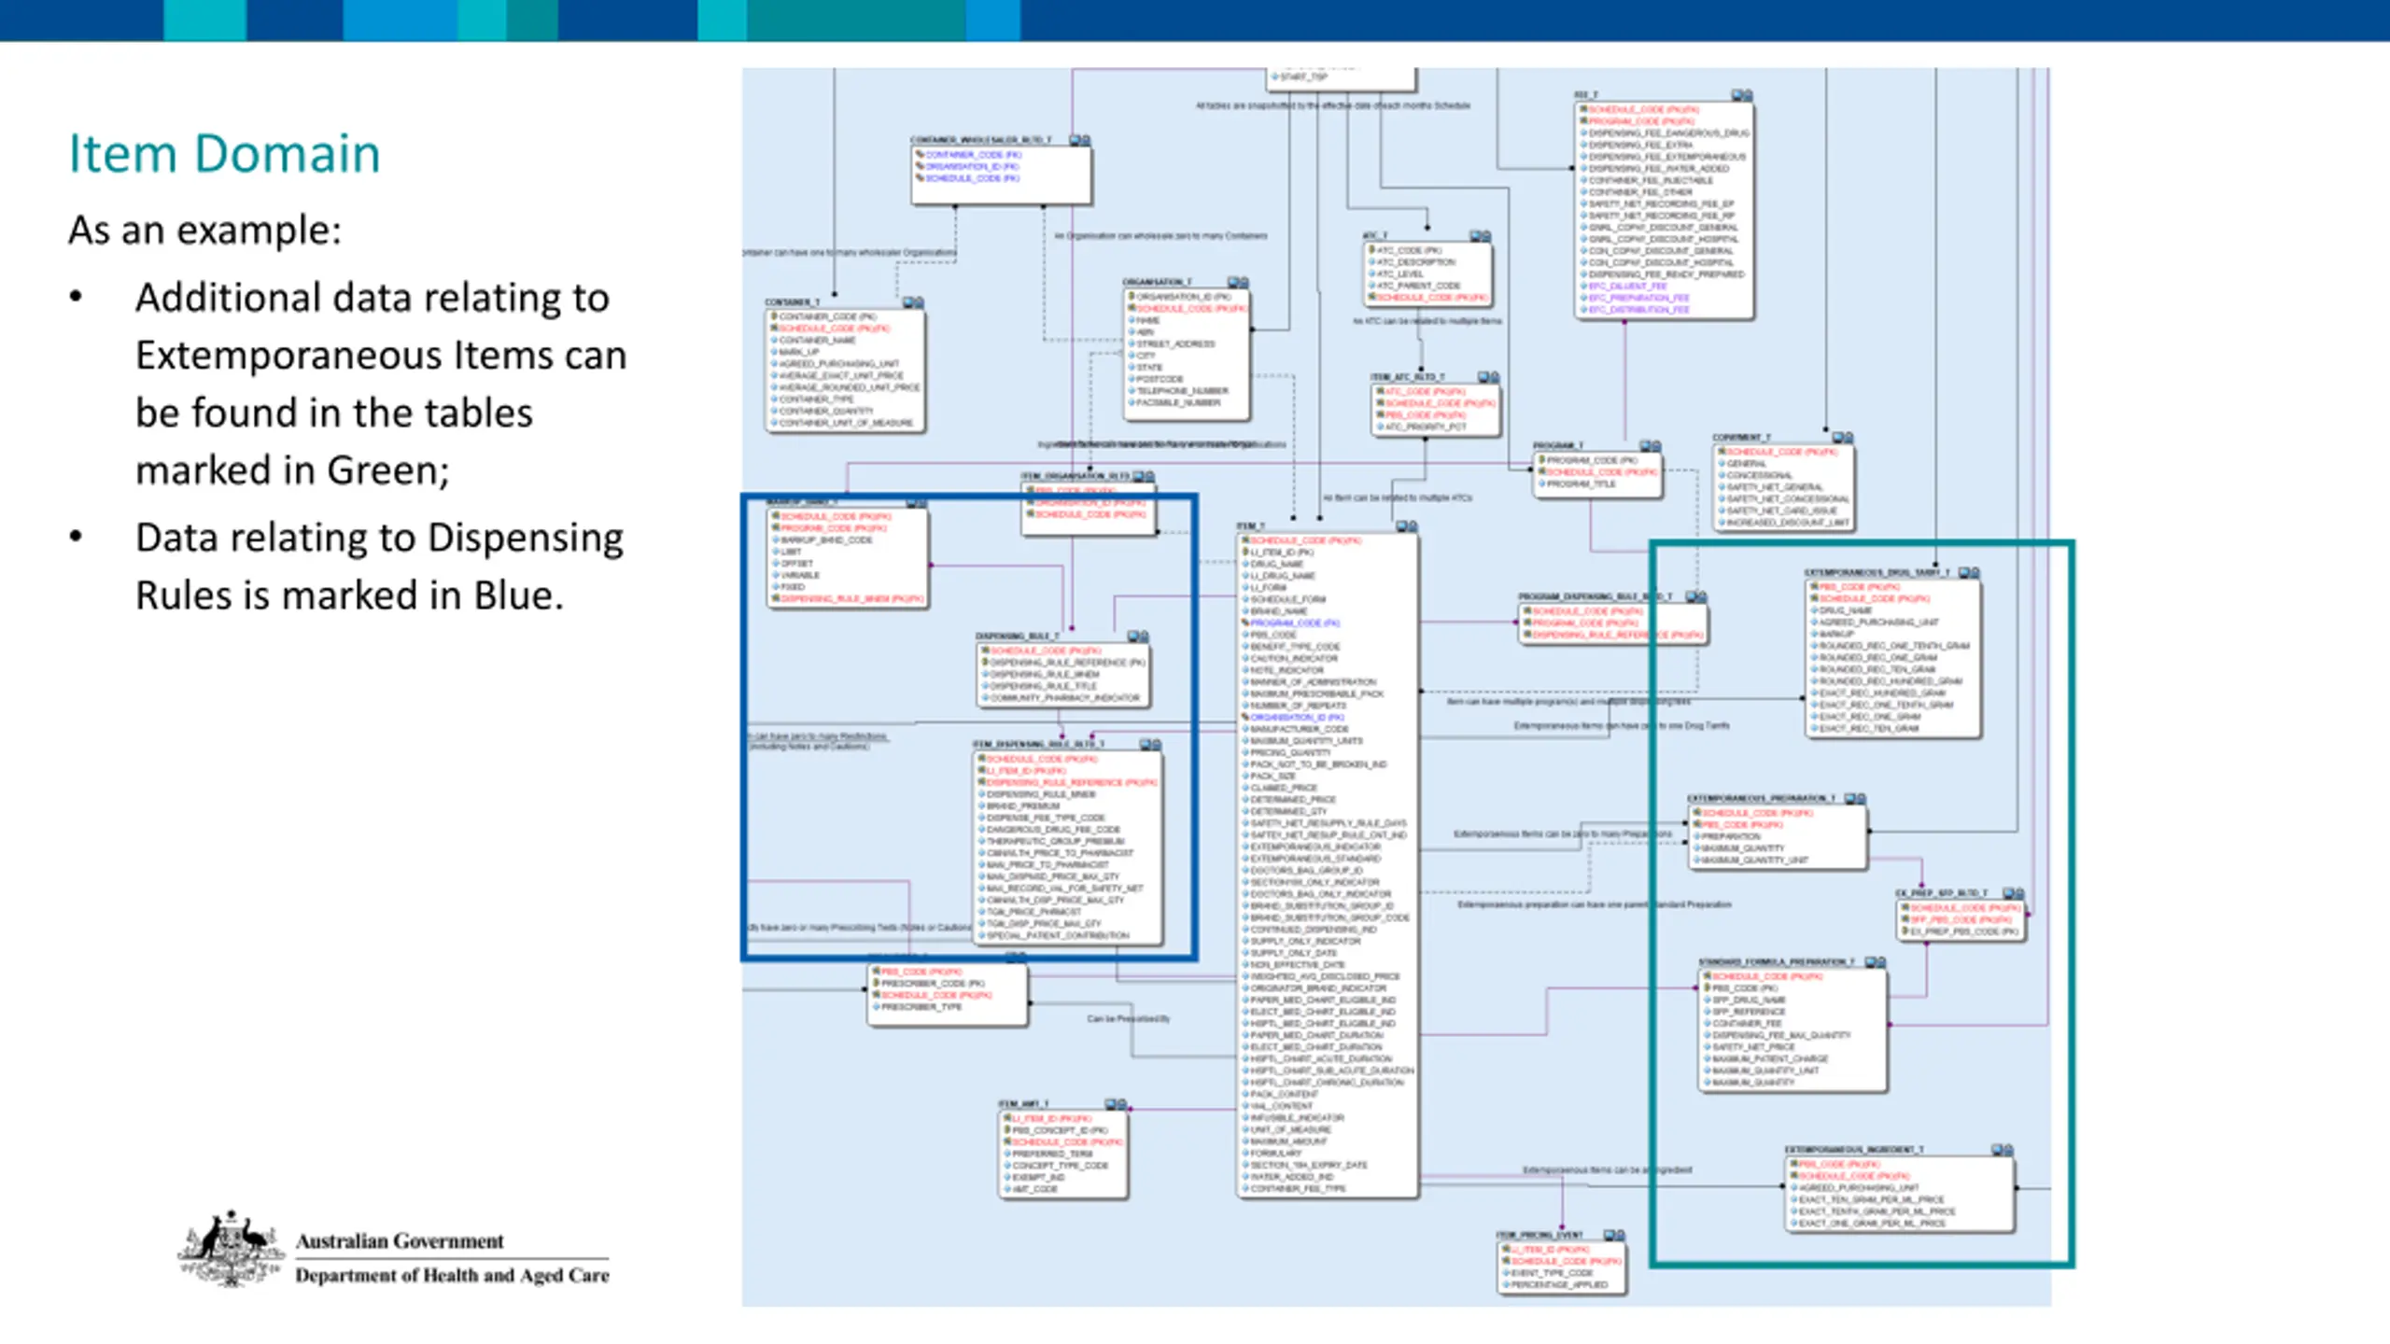Click header icons of DISPENSING_RULE_T table
The image size is (2390, 1344).
1138,636
